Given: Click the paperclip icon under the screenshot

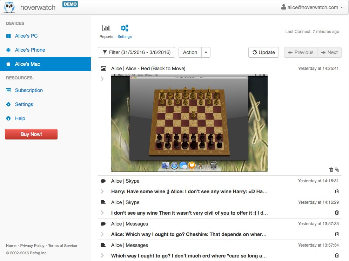Looking at the screenshot, I should tap(337, 170).
